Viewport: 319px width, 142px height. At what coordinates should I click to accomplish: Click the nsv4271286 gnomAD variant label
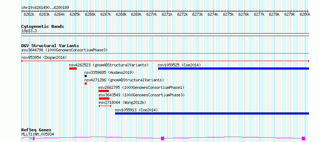[x=124, y=80]
